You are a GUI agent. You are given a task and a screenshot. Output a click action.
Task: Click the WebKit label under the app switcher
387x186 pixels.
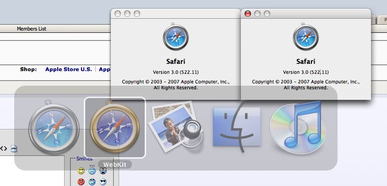pyautogui.click(x=115, y=165)
